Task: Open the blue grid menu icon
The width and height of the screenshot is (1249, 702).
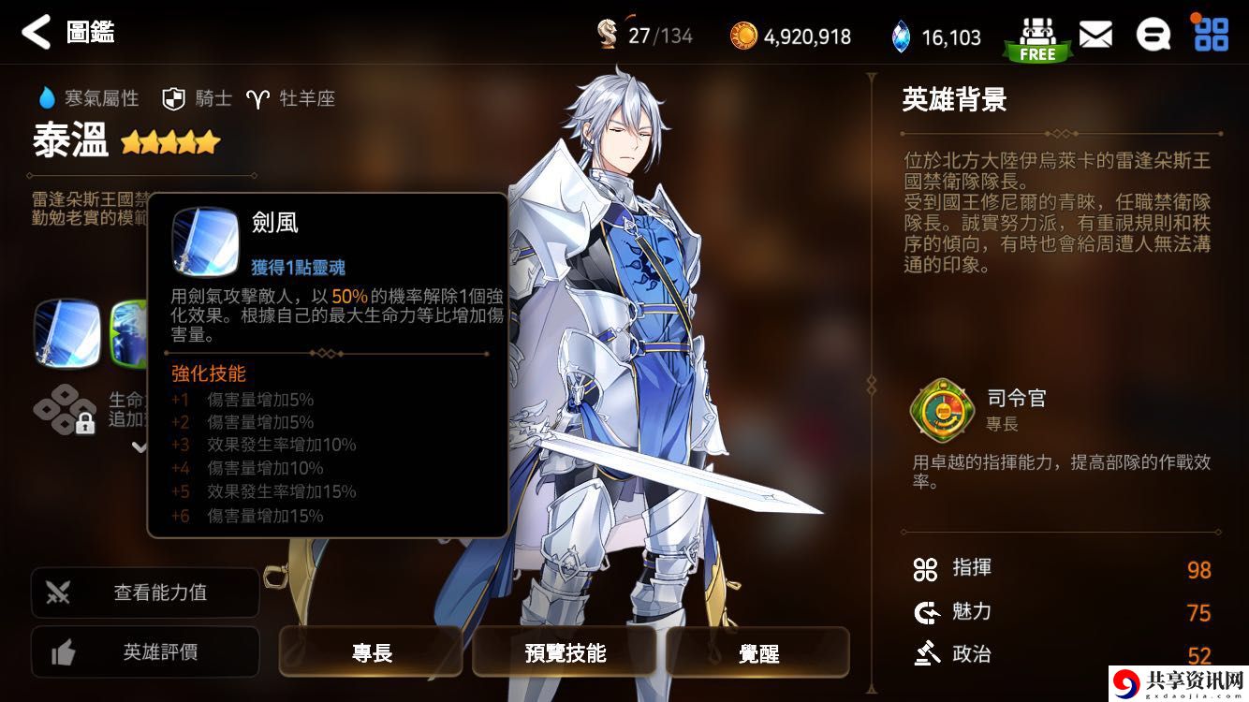Action: 1211,34
